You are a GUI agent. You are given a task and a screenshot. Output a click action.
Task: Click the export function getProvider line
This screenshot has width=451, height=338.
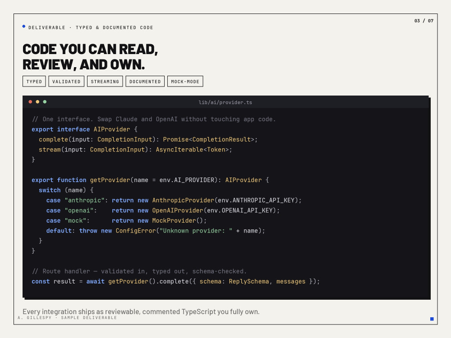click(150, 180)
